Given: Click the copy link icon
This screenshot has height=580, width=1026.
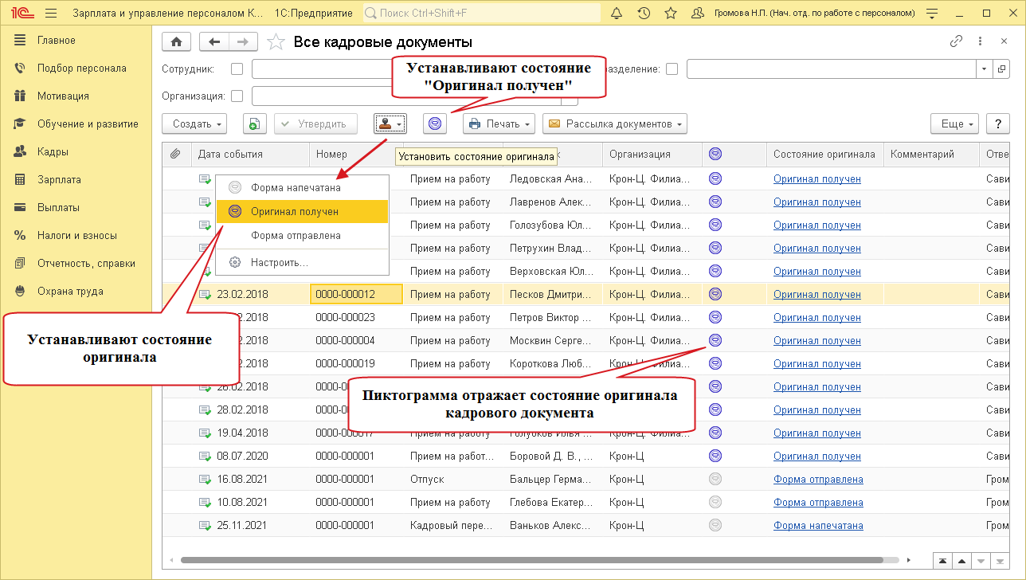Looking at the screenshot, I should [x=956, y=41].
